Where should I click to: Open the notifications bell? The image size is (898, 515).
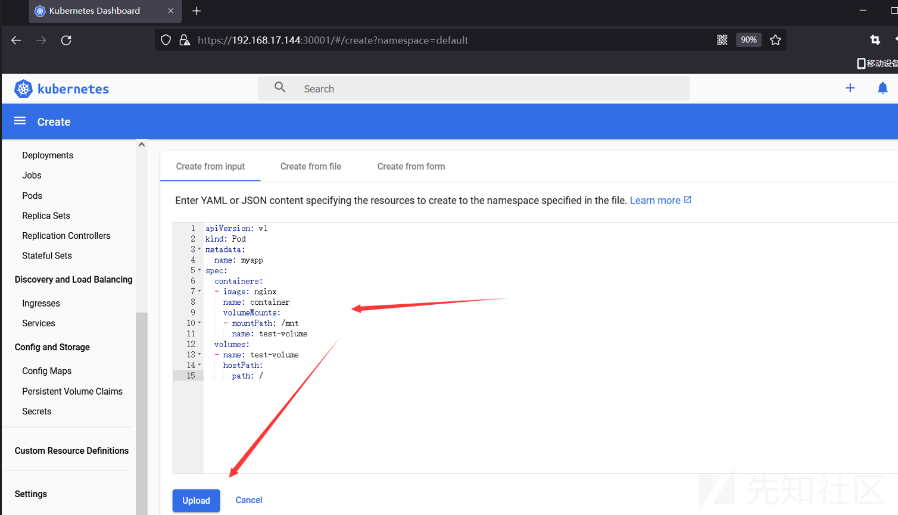point(883,88)
